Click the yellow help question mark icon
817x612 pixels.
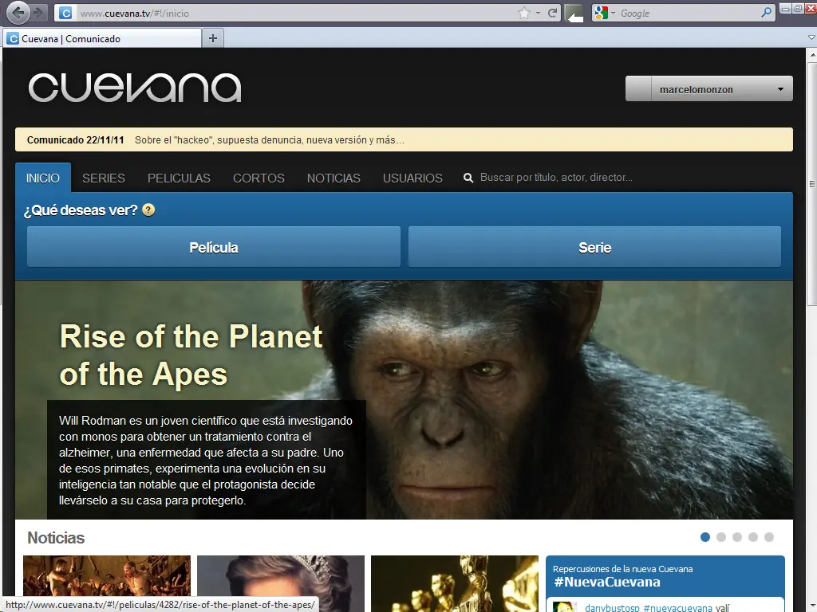point(148,210)
